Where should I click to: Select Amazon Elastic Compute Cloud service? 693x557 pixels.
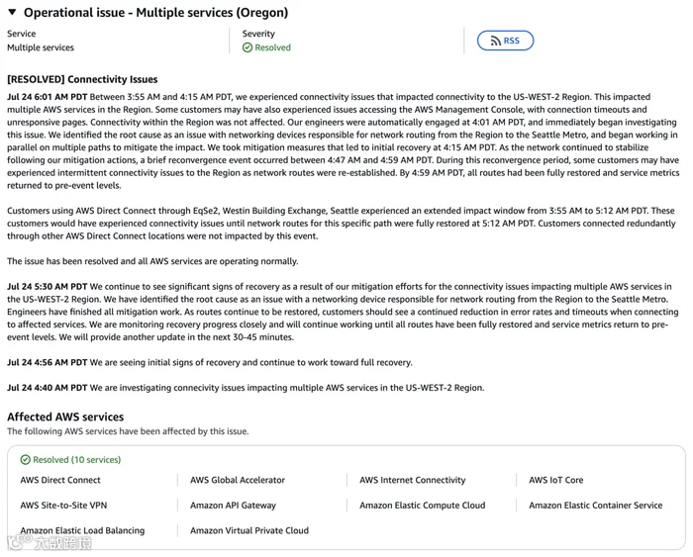tap(422, 506)
